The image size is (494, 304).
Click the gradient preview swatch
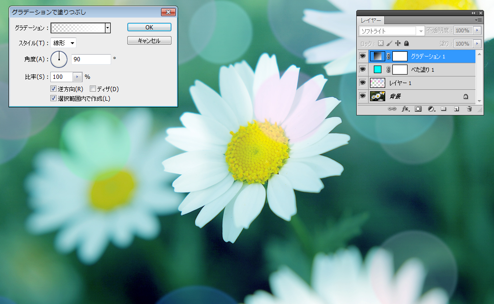[78, 28]
